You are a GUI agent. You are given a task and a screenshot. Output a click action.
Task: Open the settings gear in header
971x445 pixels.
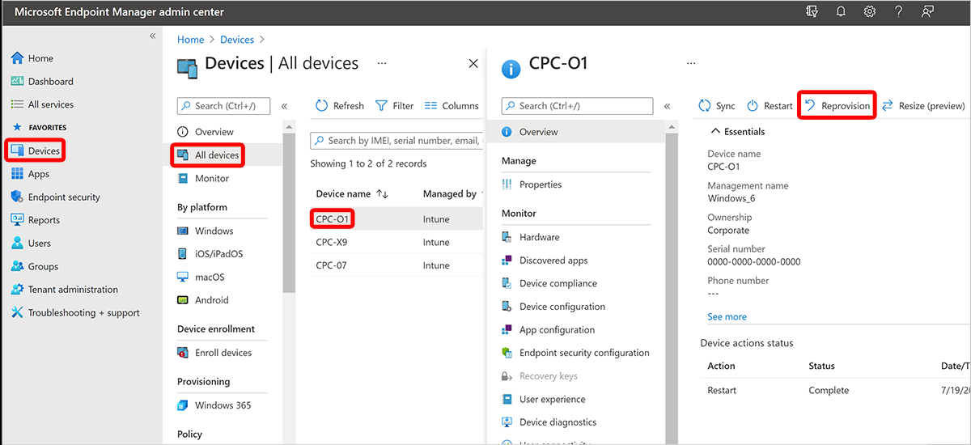pyautogui.click(x=870, y=12)
